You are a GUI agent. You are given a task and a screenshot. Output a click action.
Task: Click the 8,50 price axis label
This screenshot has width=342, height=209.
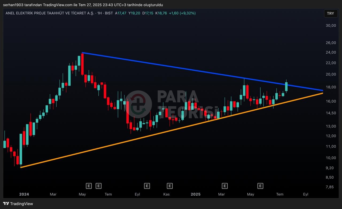tap(330, 177)
